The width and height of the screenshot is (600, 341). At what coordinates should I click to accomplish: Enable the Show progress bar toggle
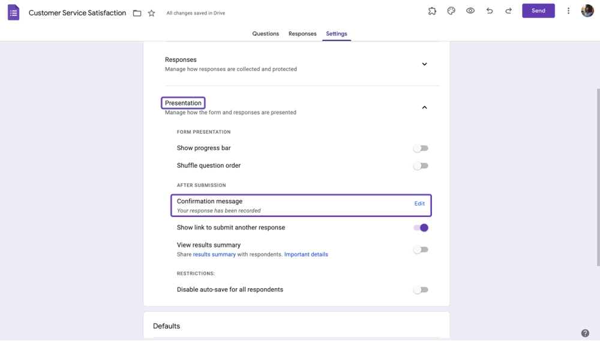[x=421, y=148]
